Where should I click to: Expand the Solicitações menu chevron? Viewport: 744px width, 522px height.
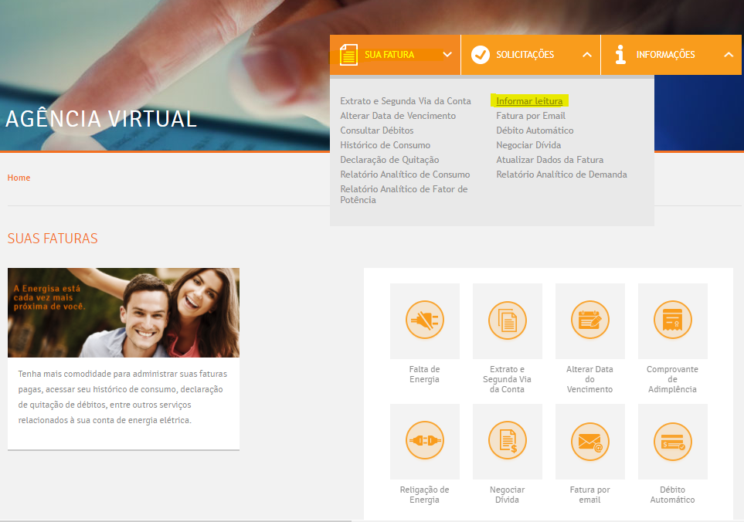point(587,55)
